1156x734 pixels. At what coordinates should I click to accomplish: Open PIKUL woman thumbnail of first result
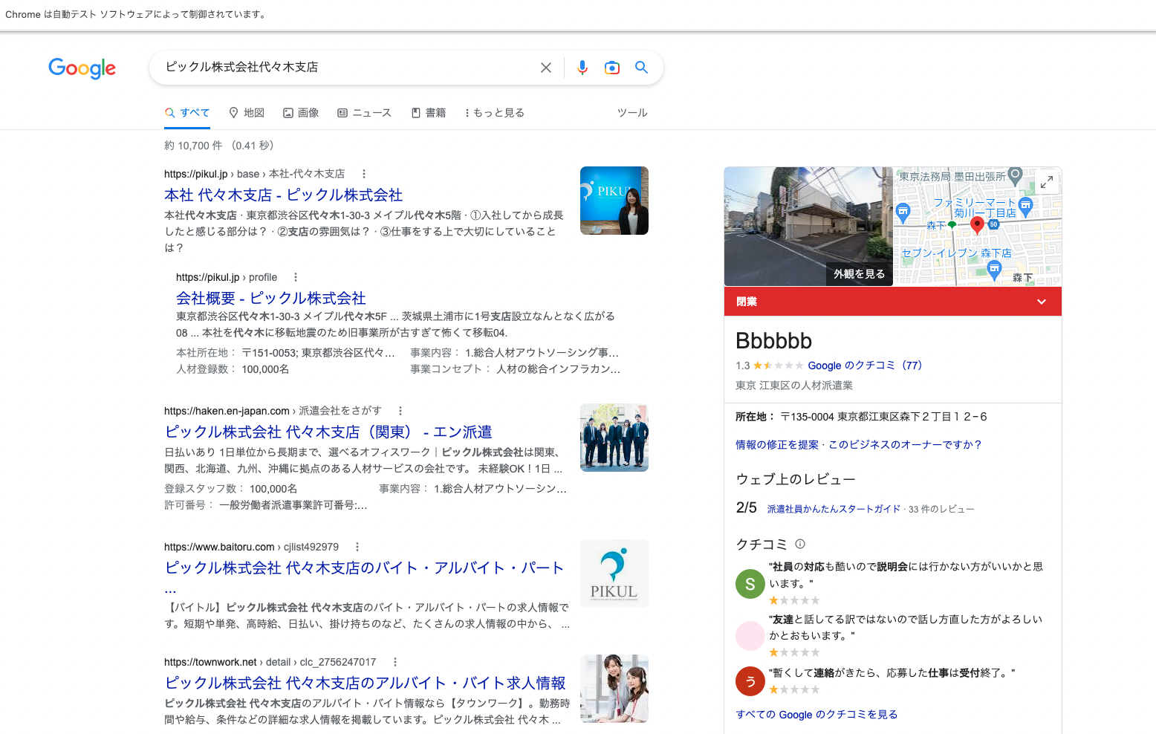pyautogui.click(x=614, y=201)
